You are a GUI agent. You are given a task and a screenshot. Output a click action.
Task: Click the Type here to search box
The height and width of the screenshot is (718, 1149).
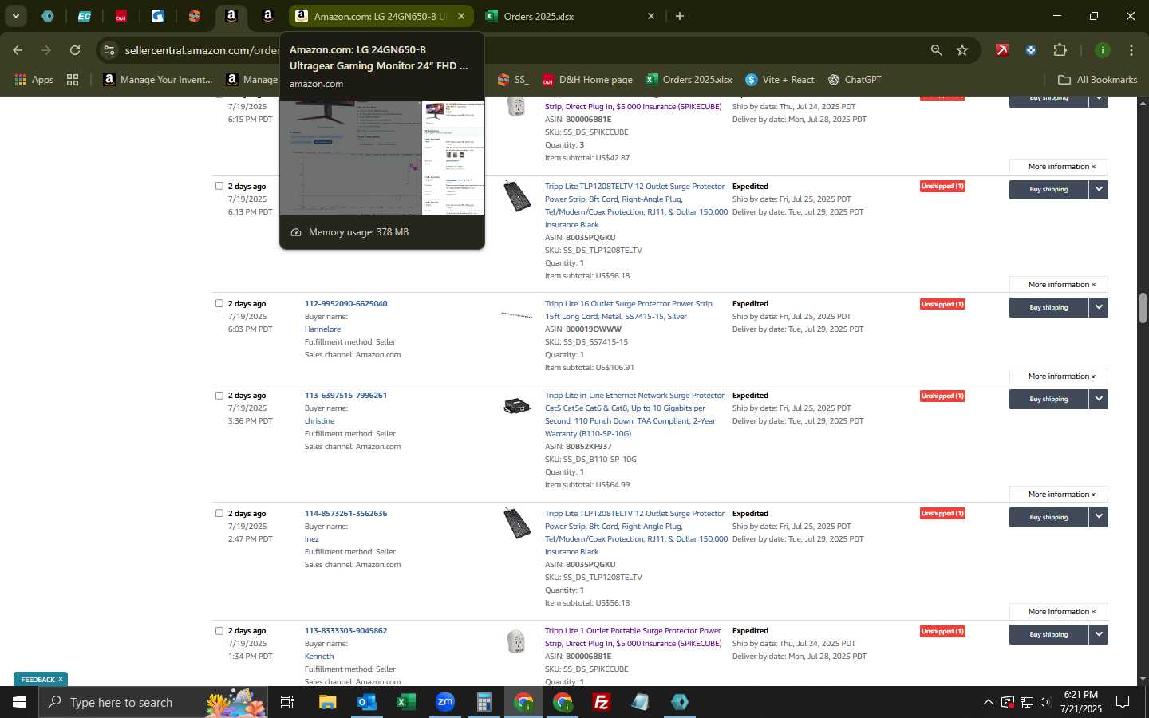pyautogui.click(x=152, y=702)
